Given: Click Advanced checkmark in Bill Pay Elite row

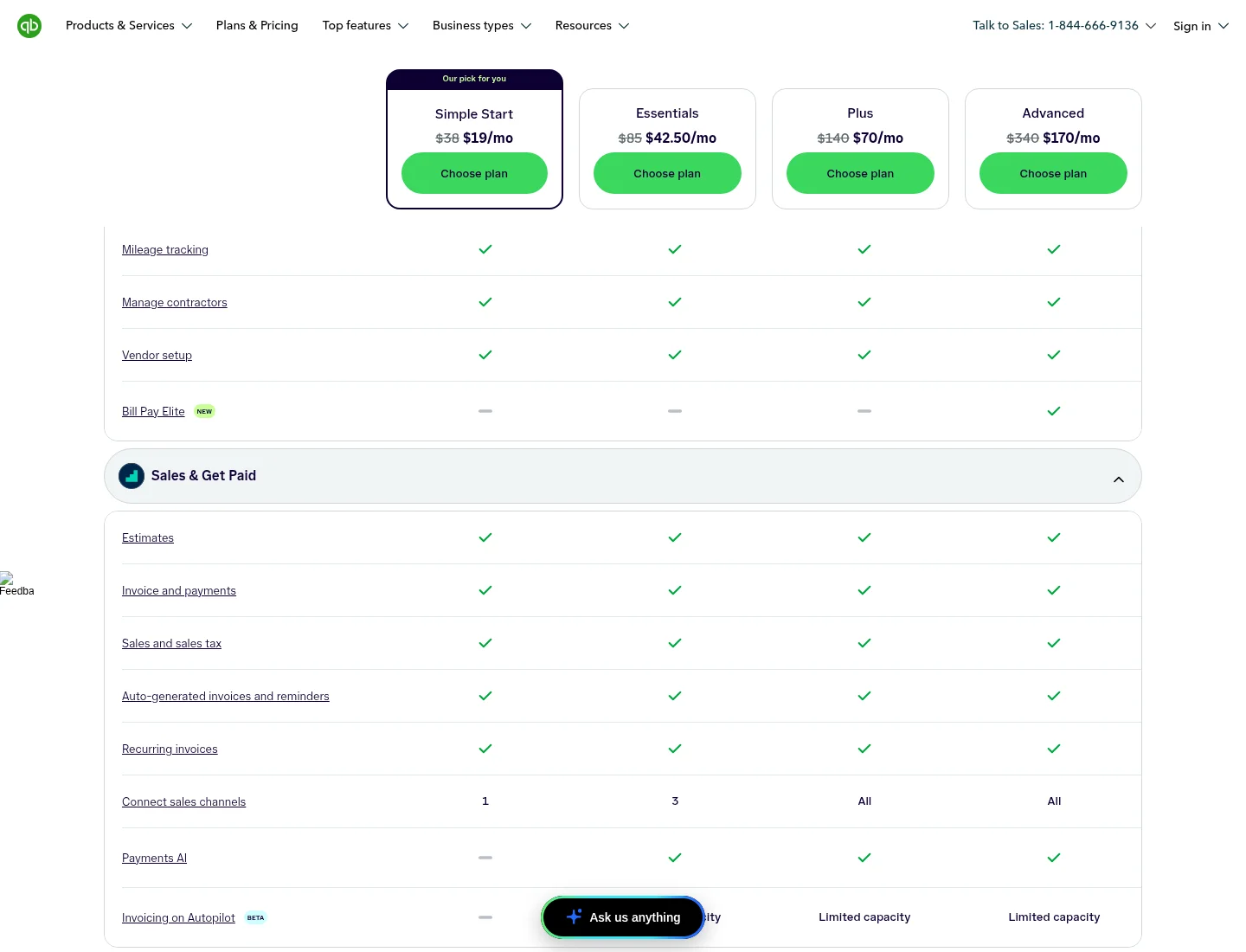Looking at the screenshot, I should pos(1054,411).
